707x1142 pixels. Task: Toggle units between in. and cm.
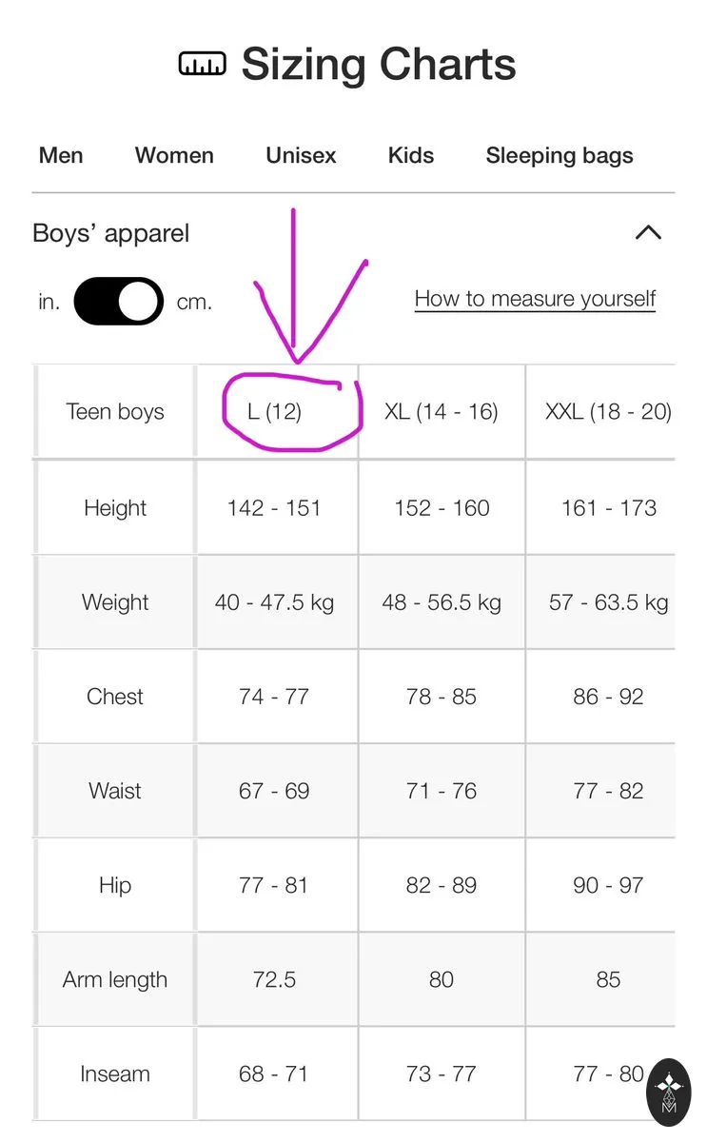pos(119,302)
